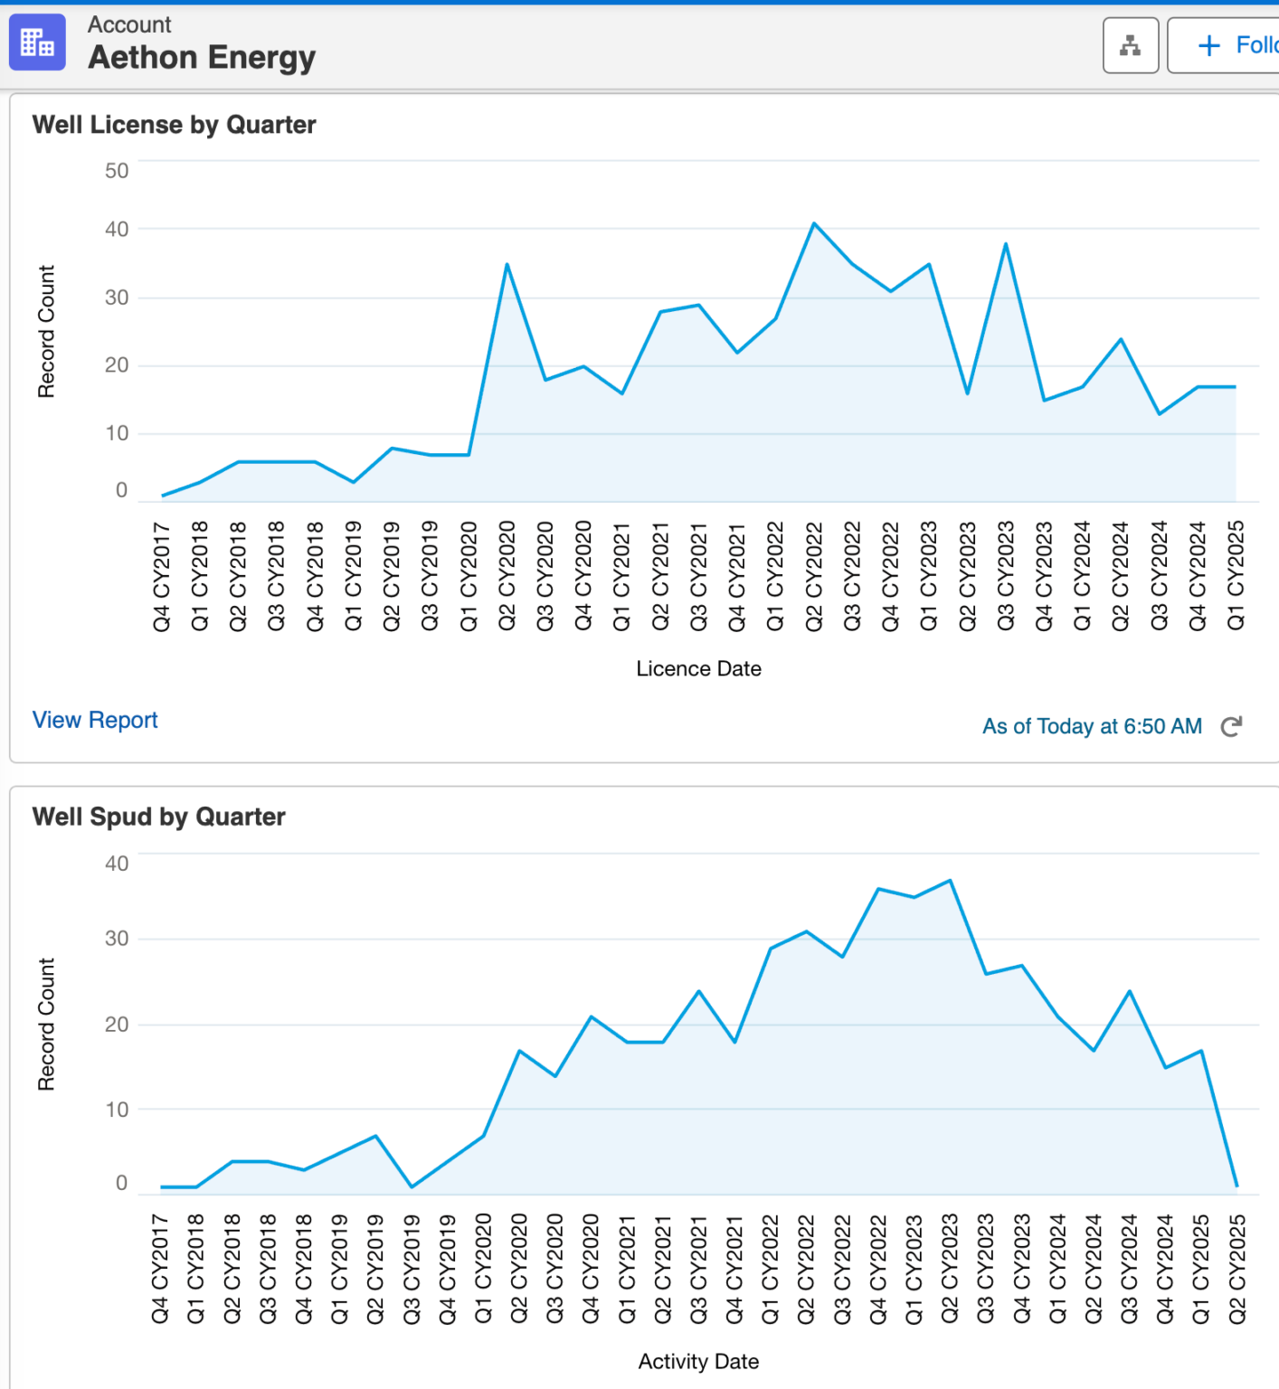This screenshot has height=1389, width=1279.
Task: Open View Report for Well License chart
Action: click(95, 720)
